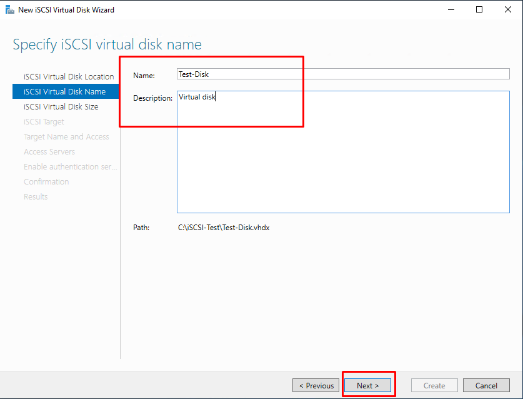Select the iSCSI Target step

point(44,121)
